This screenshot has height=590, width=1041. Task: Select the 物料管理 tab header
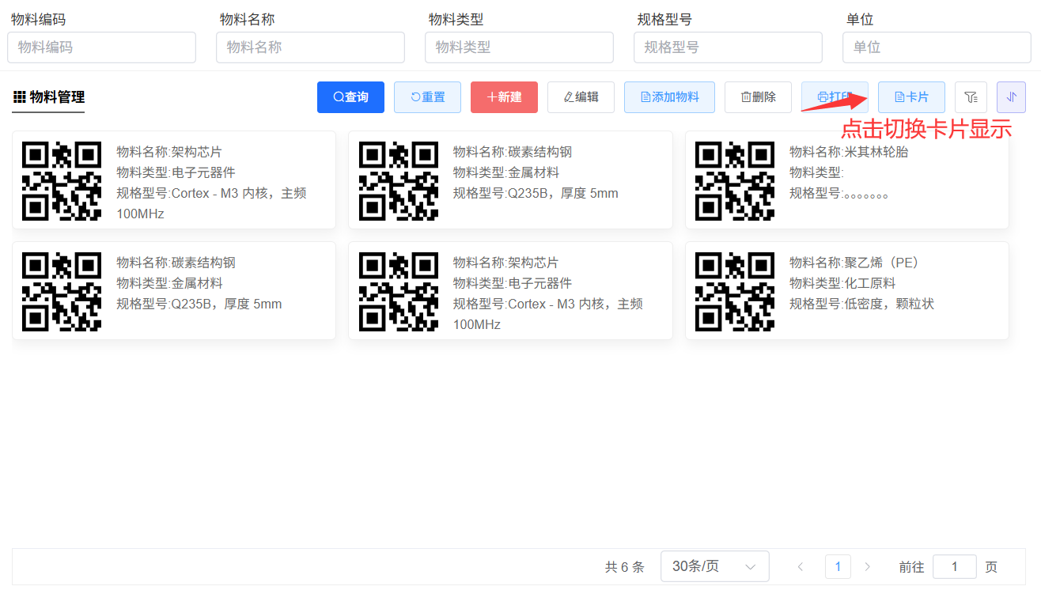(48, 97)
